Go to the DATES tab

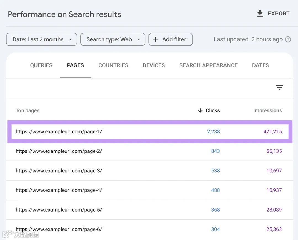[260, 65]
